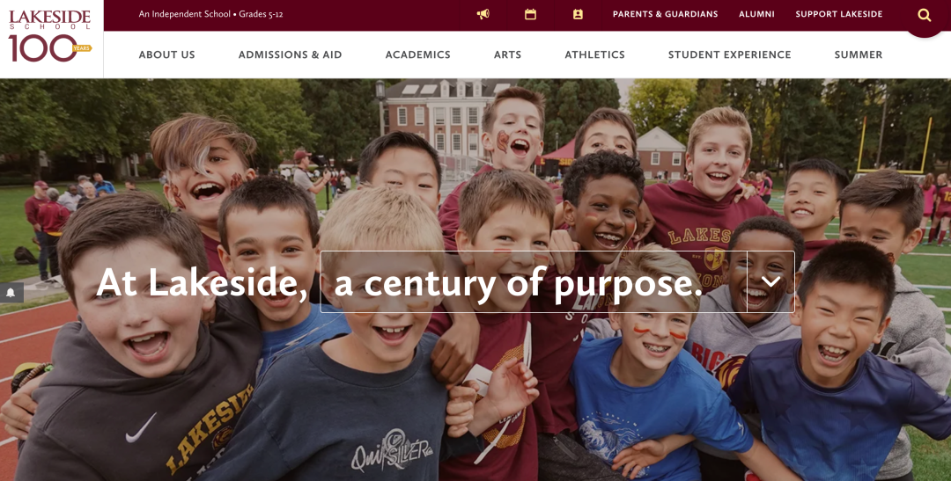Viewport: 951px width, 481px height.
Task: Click the Parents & Guardians link
Action: pyautogui.click(x=666, y=14)
